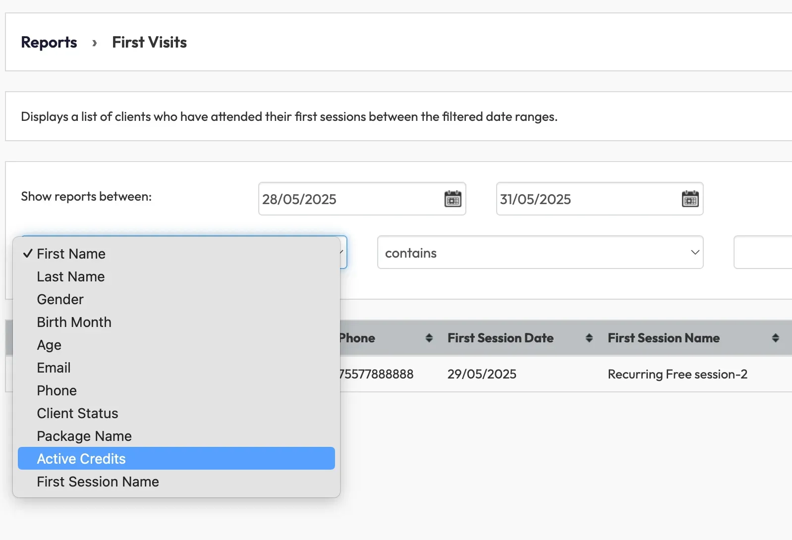Image resolution: width=792 pixels, height=540 pixels.
Task: Choose 'Client Status' filter option
Action: (78, 413)
